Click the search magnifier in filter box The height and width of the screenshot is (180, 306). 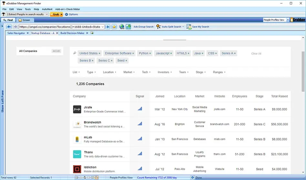coord(75,53)
